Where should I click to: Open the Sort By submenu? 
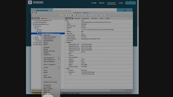pos(51,67)
